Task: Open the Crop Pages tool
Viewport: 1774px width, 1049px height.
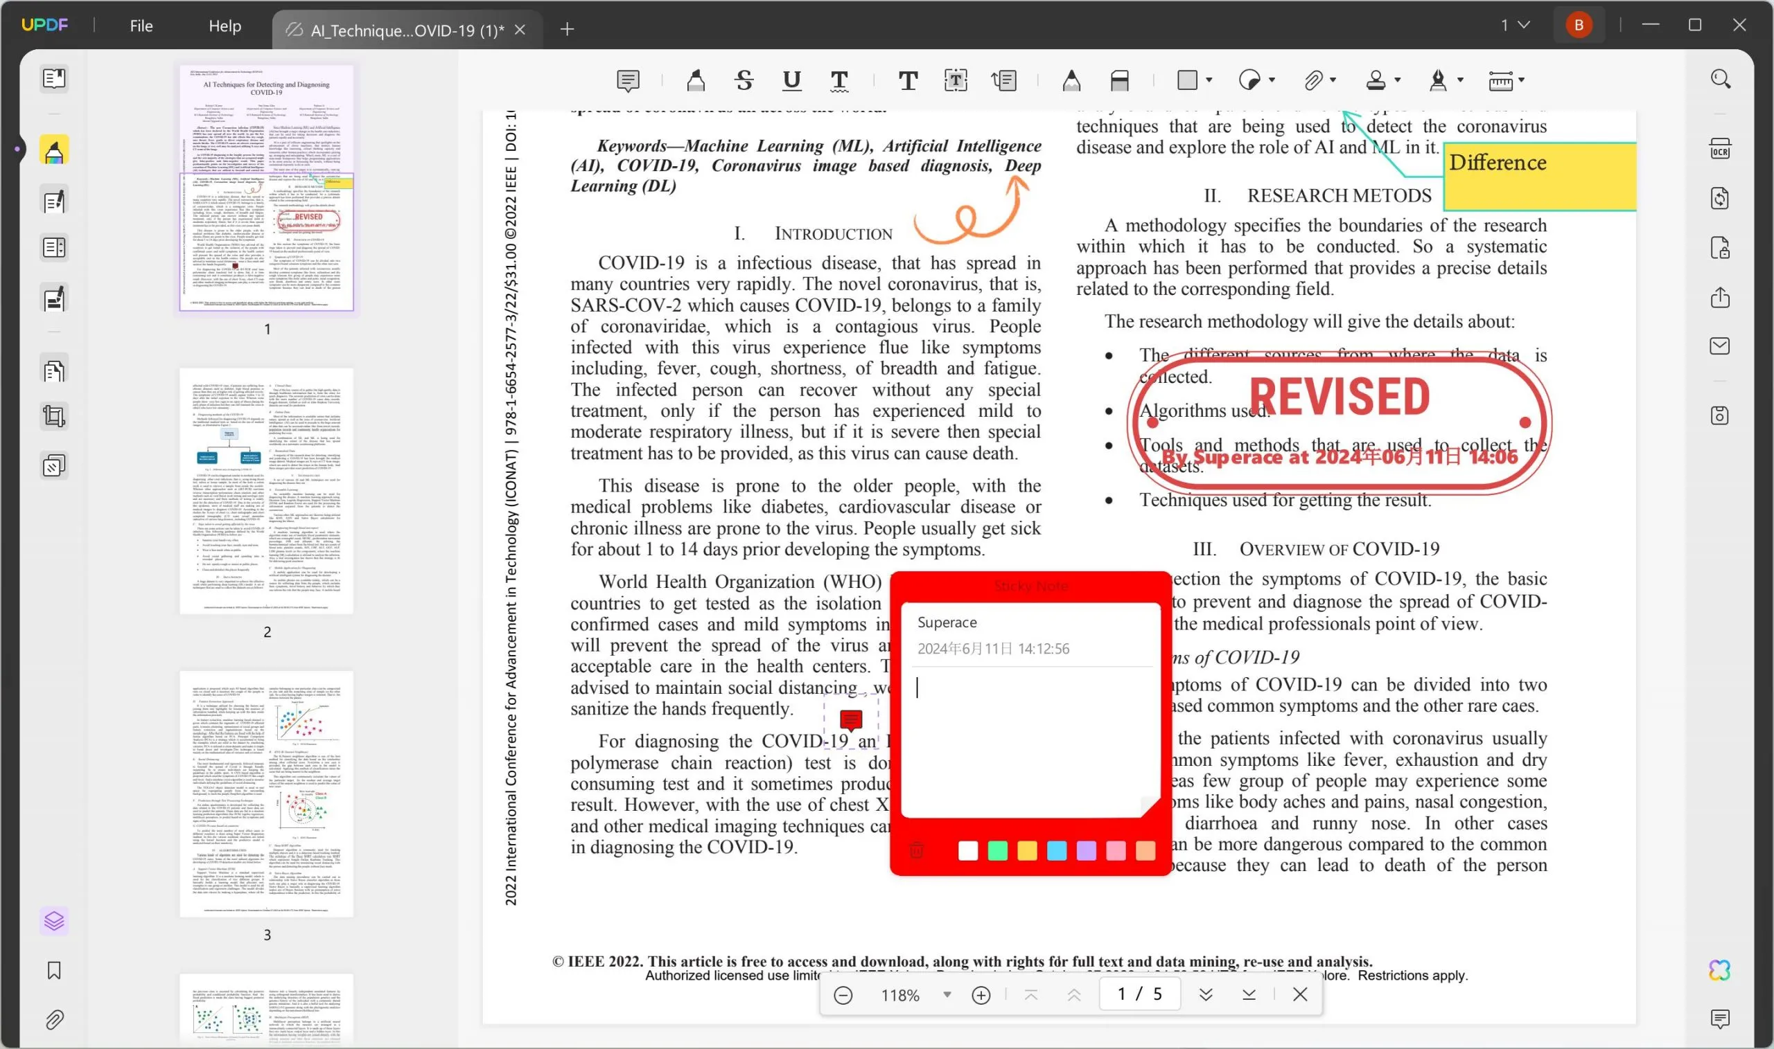Action: tap(54, 416)
